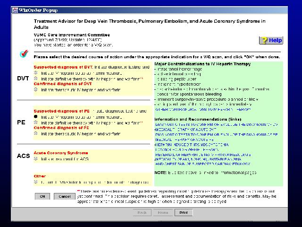This screenshot has width=302, height=227.
Task: Click the Suspected diagnosis of PE heading
Action: tap(62, 111)
